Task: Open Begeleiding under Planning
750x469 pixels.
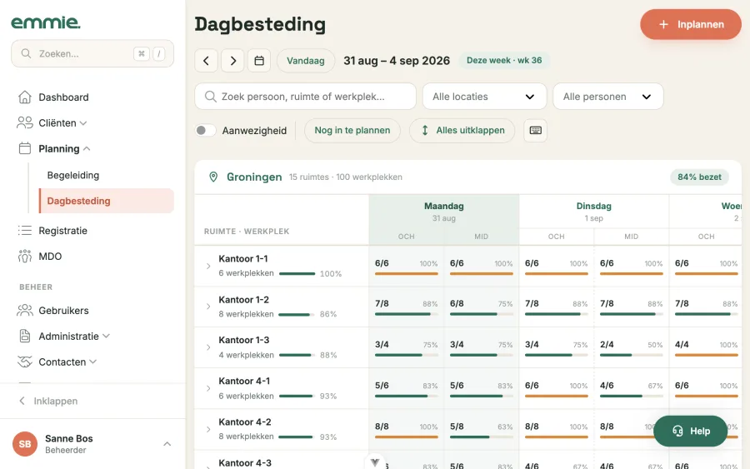Action: coord(73,176)
